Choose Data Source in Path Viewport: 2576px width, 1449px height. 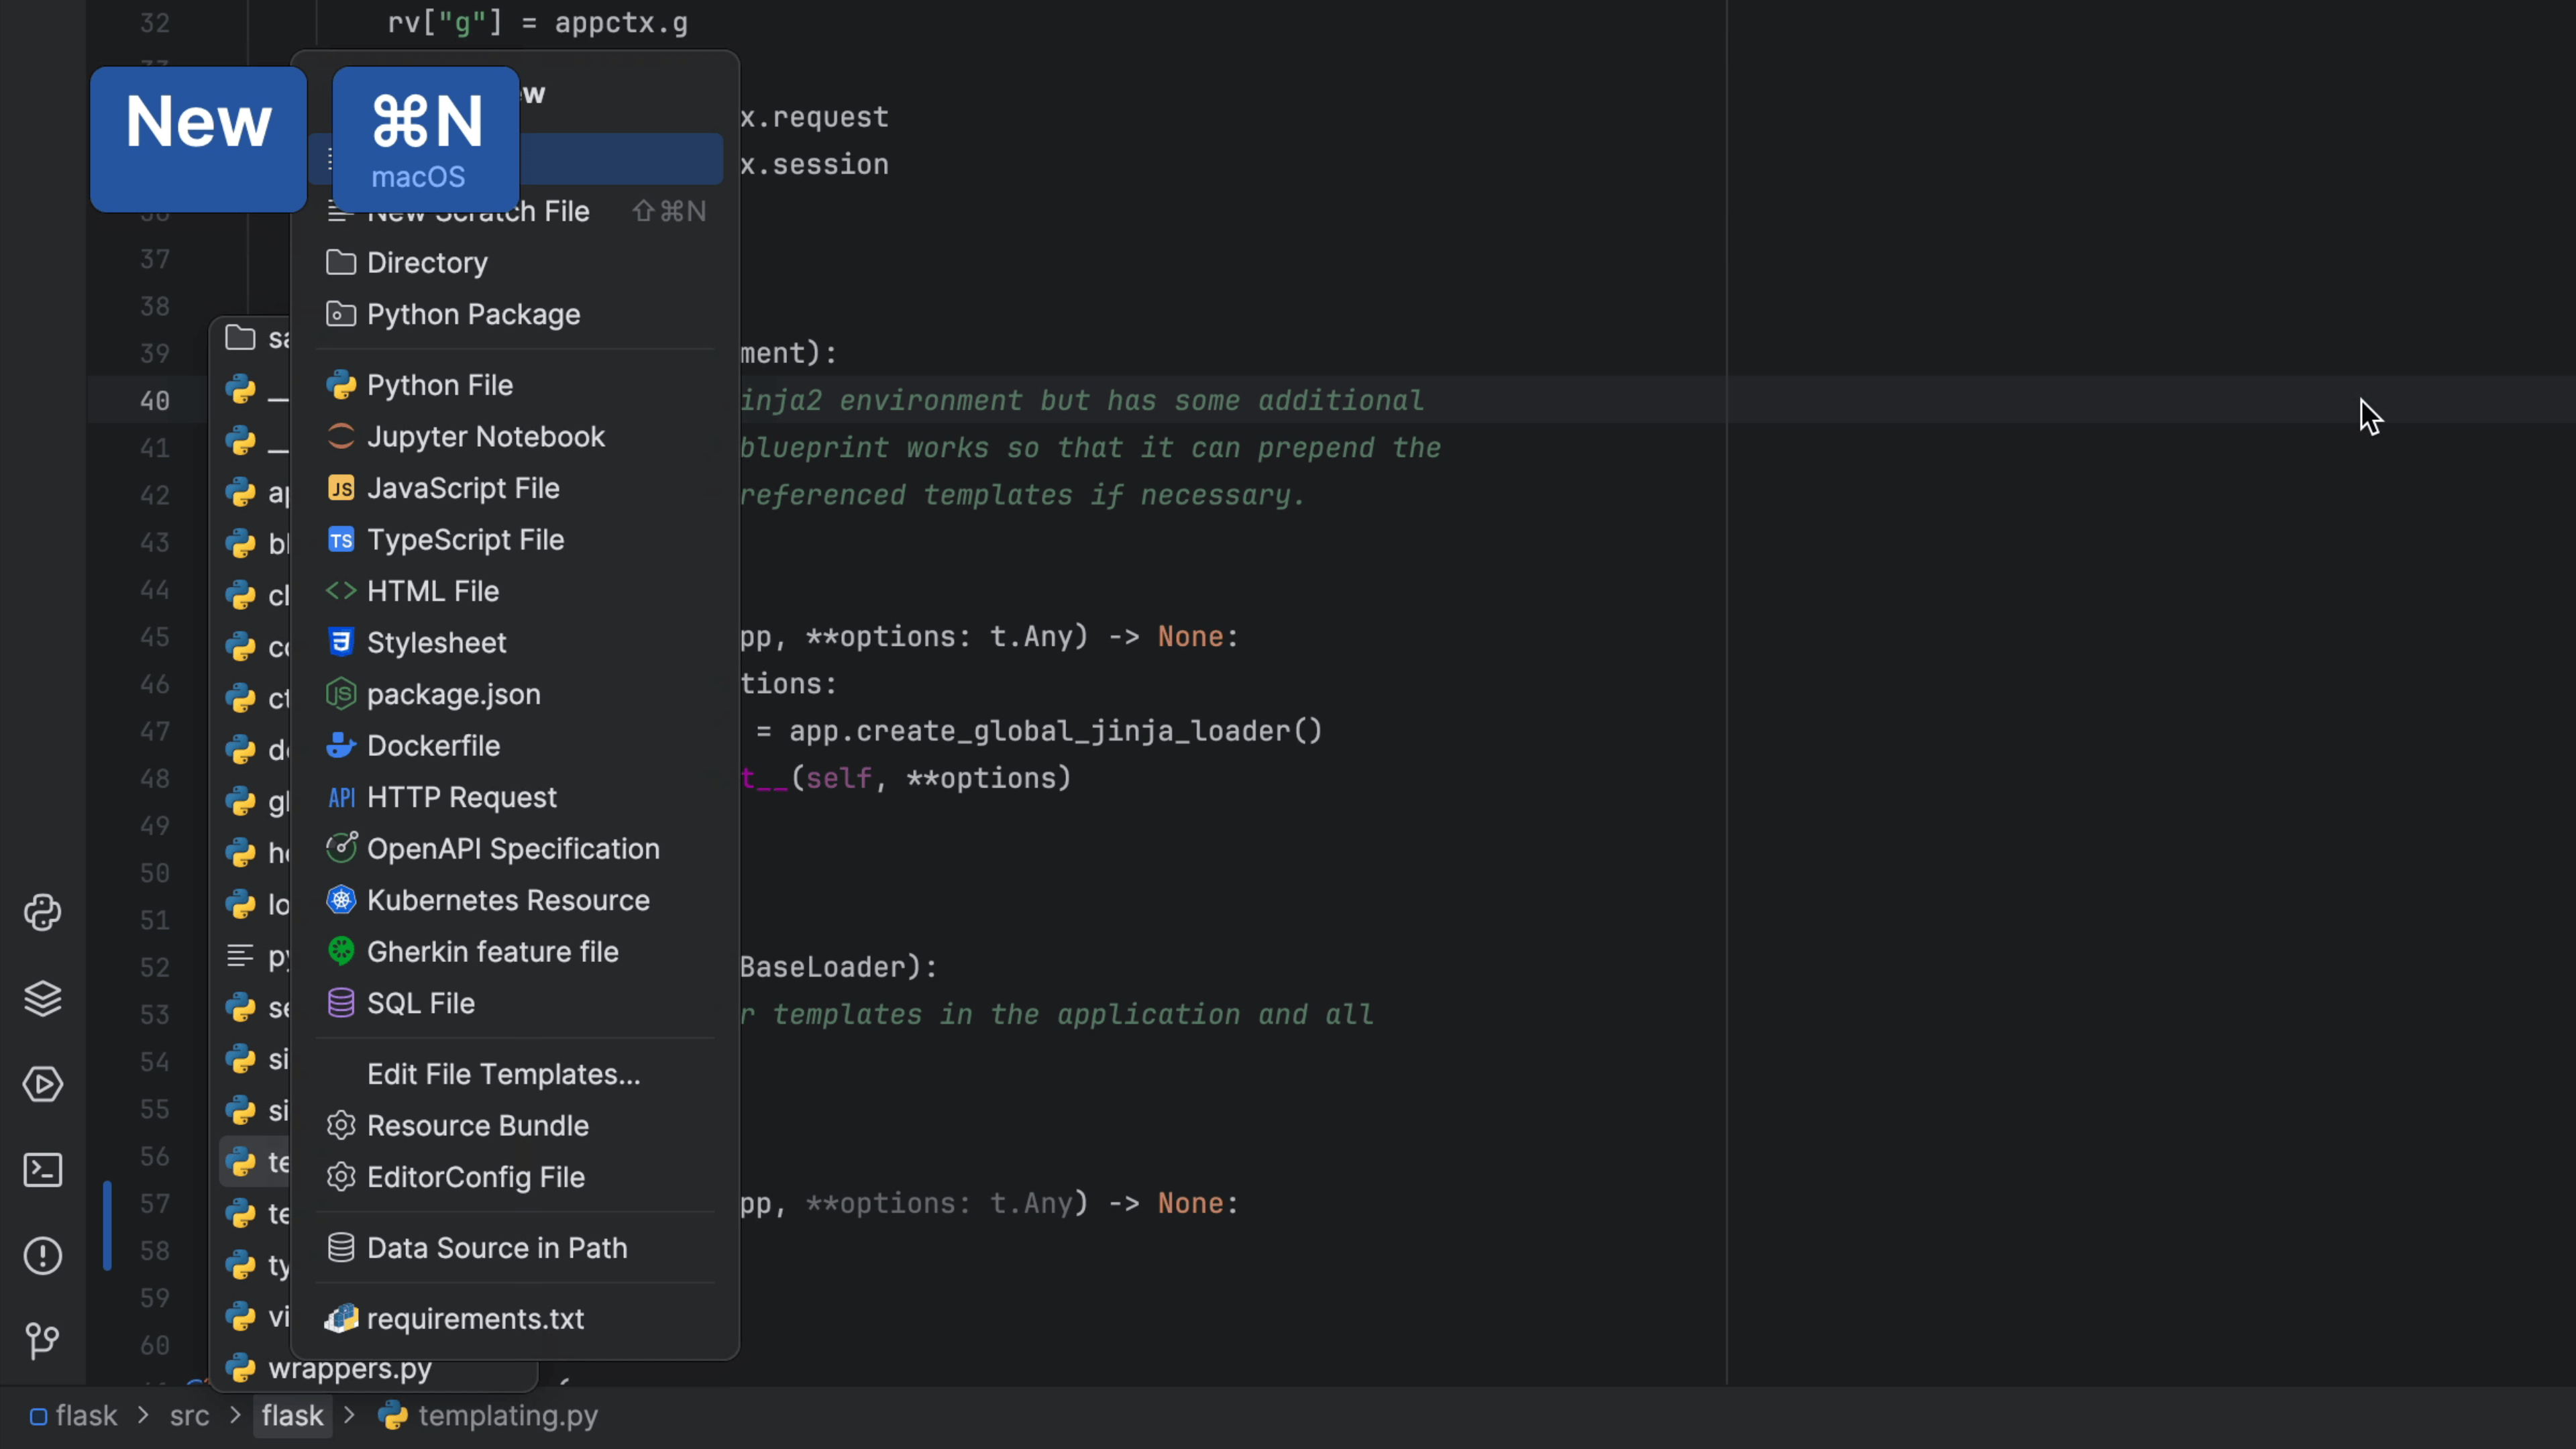tap(497, 1248)
